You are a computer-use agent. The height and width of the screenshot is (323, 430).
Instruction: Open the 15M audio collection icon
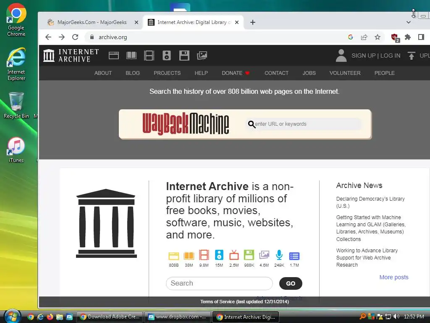tap(219, 255)
